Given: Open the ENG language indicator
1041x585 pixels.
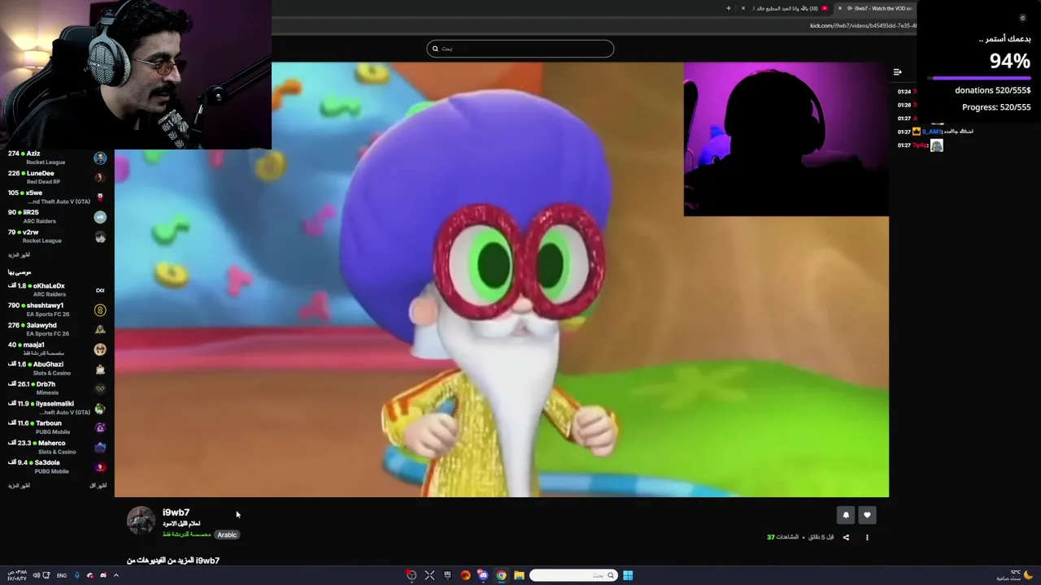Looking at the screenshot, I should coord(62,575).
